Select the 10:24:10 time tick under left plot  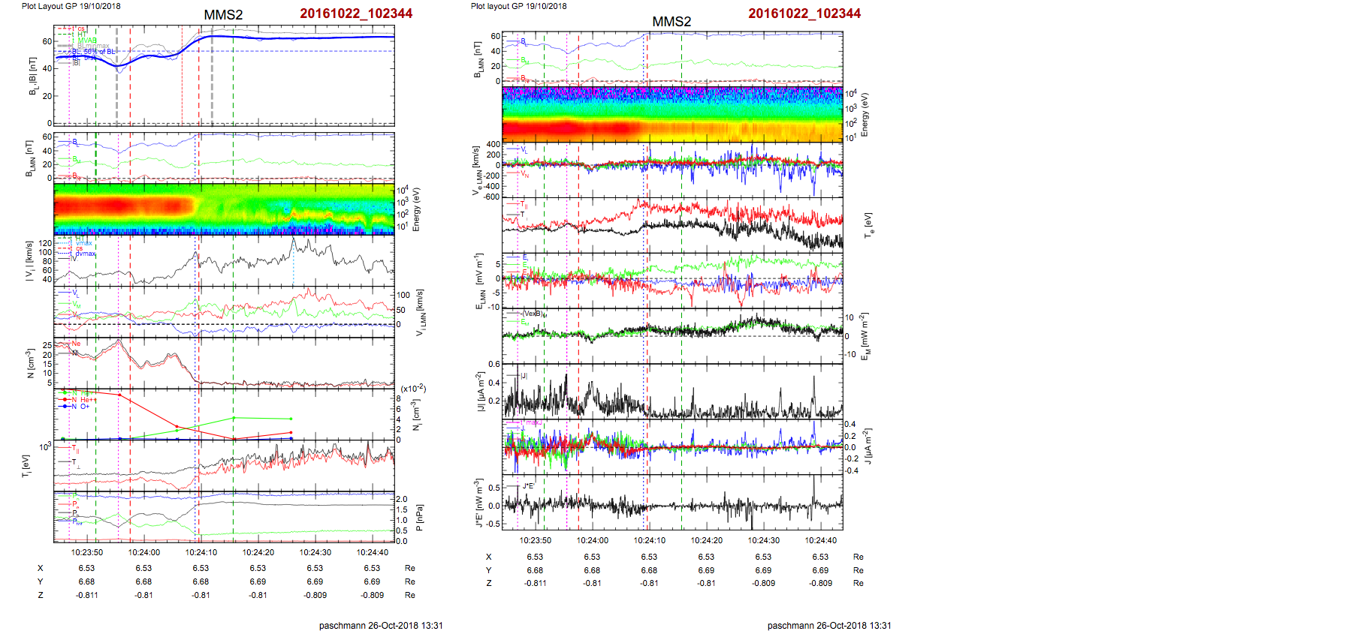(x=201, y=552)
